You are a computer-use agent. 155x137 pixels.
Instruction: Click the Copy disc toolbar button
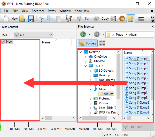point(101,19)
